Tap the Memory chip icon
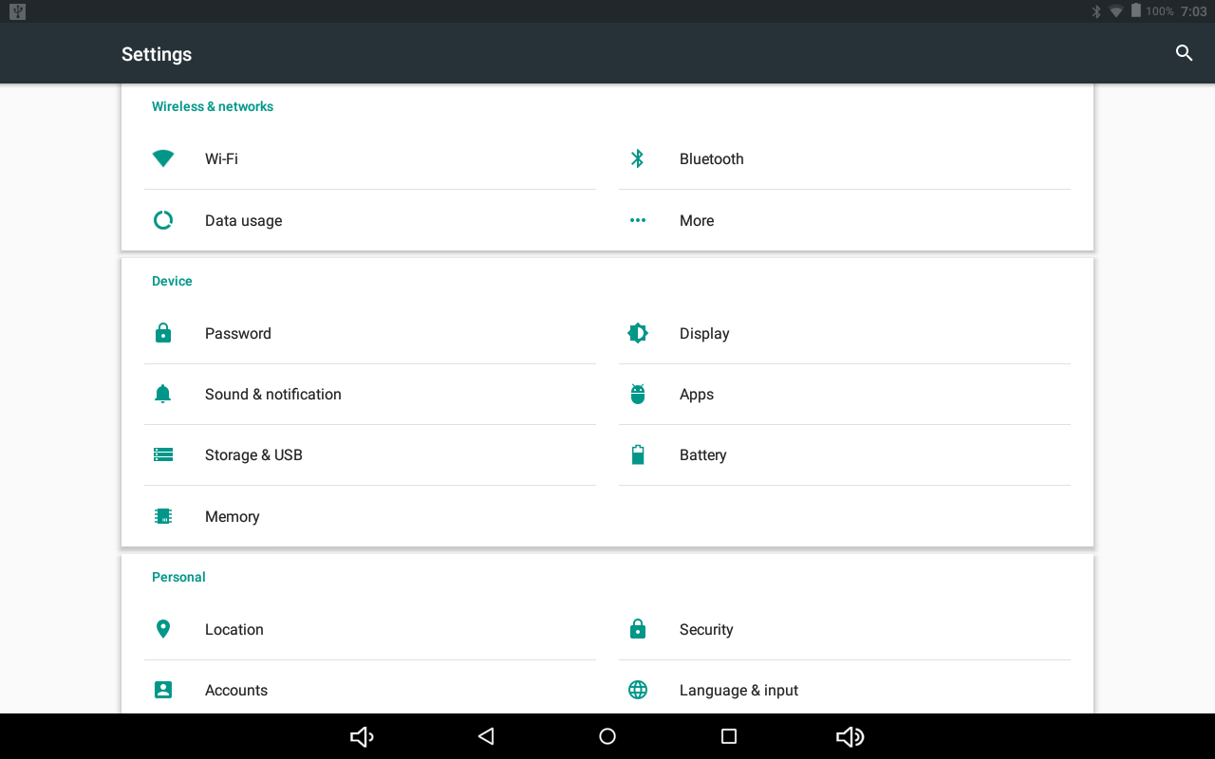1215x759 pixels. coord(163,516)
